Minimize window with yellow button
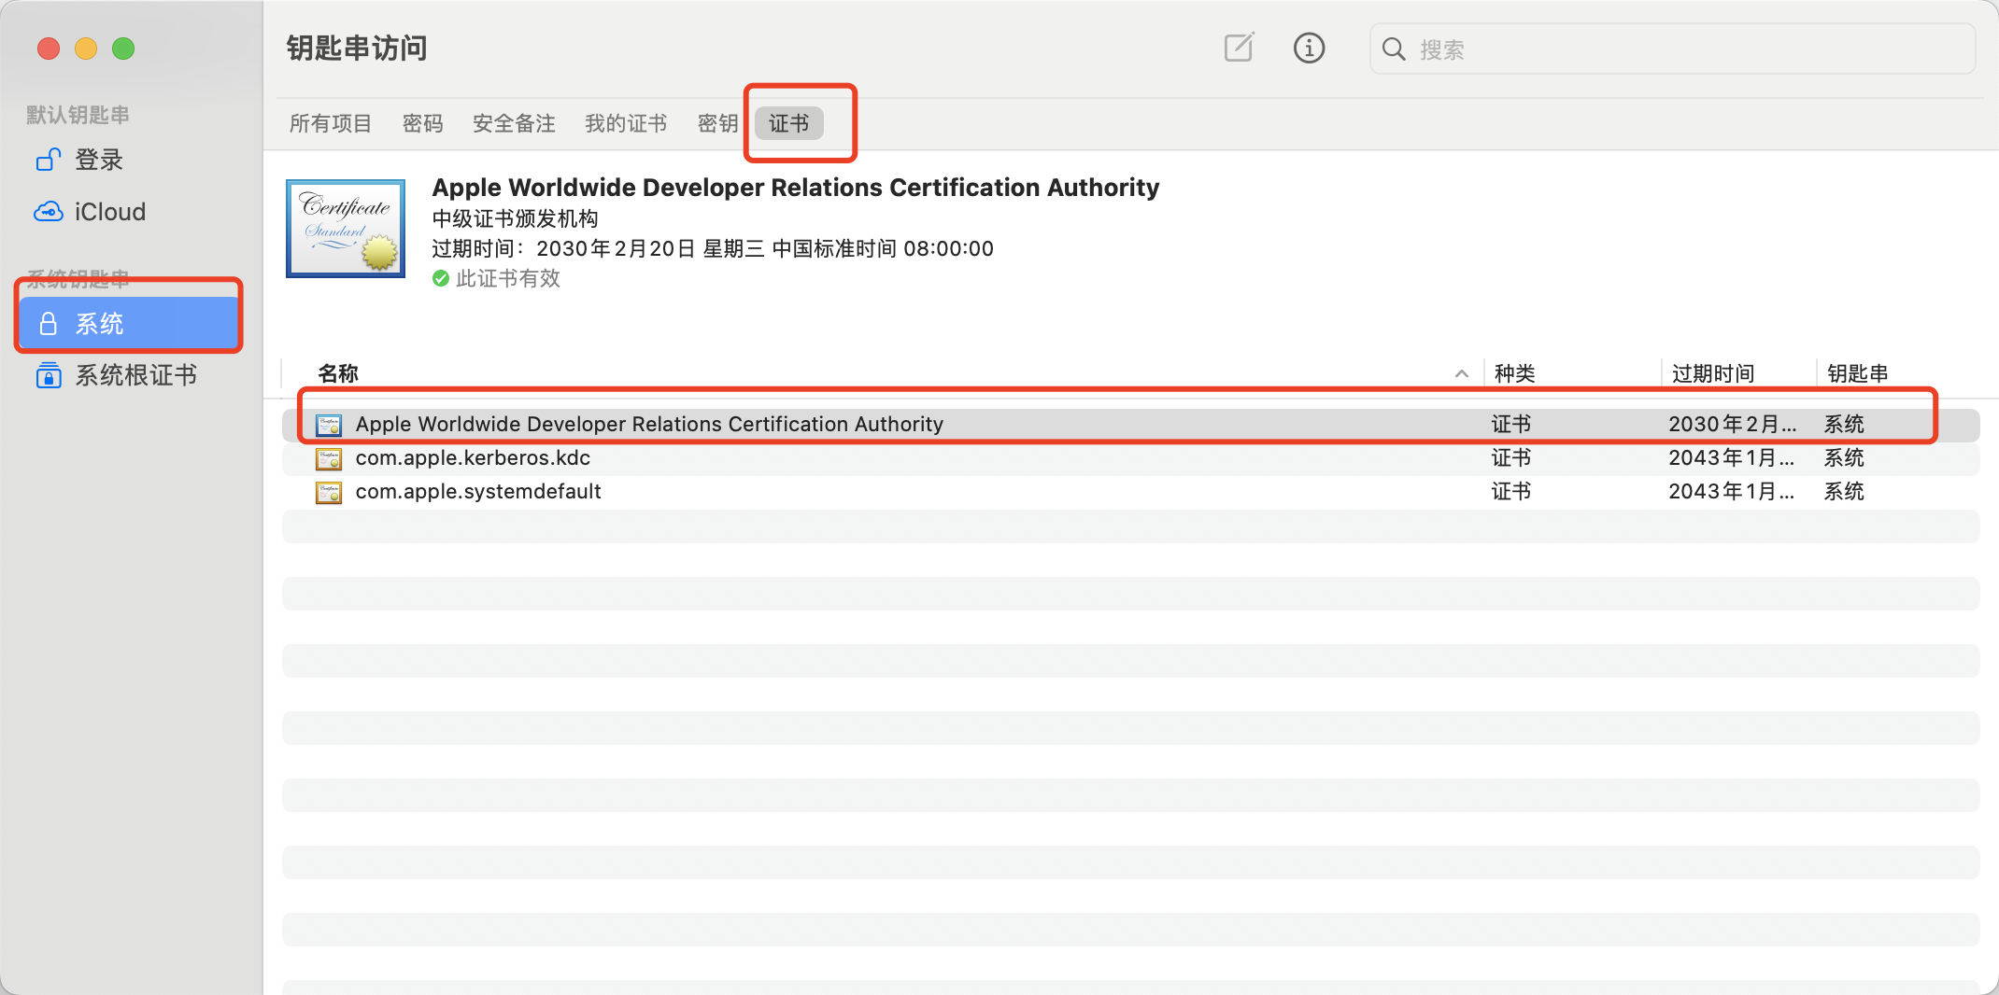 86,49
